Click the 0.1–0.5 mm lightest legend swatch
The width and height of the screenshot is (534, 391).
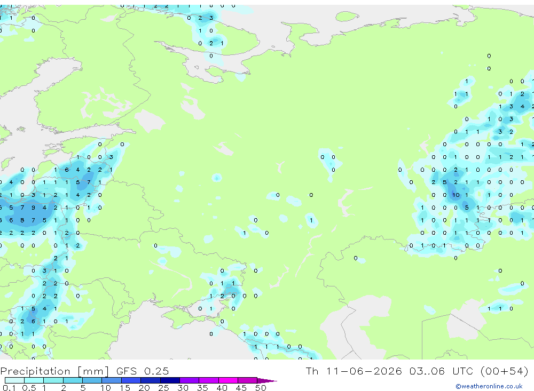[x=14, y=380]
